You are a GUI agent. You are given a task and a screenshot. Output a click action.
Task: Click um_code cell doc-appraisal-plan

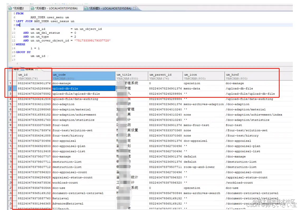pyautogui.click(x=84, y=146)
